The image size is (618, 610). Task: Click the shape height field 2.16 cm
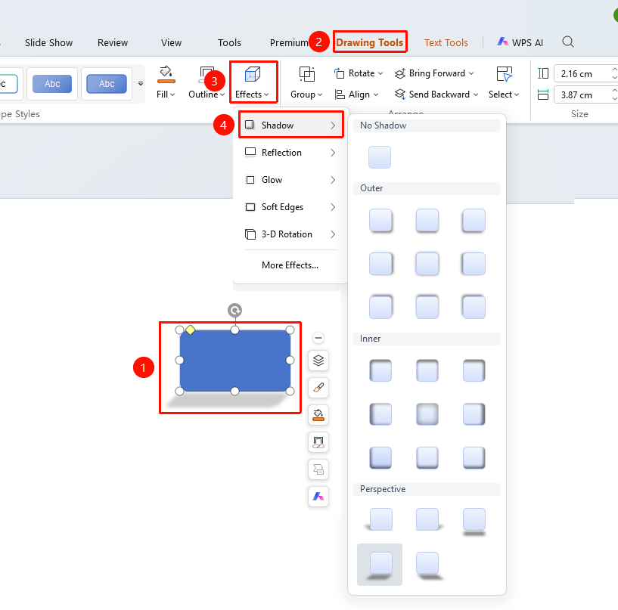click(584, 73)
